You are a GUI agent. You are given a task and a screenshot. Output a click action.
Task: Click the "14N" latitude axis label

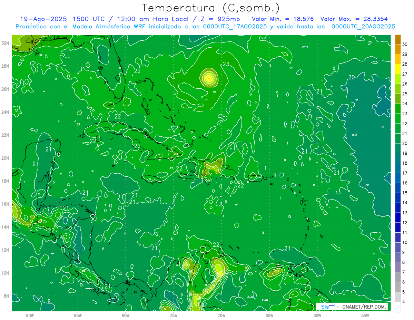6,227
